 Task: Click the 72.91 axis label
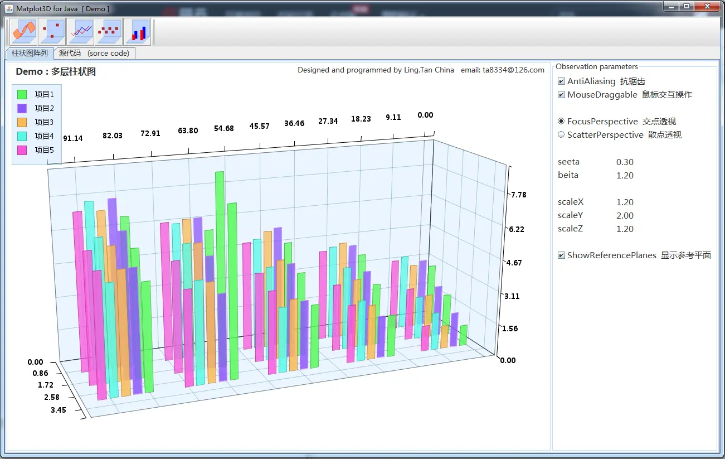click(x=151, y=134)
